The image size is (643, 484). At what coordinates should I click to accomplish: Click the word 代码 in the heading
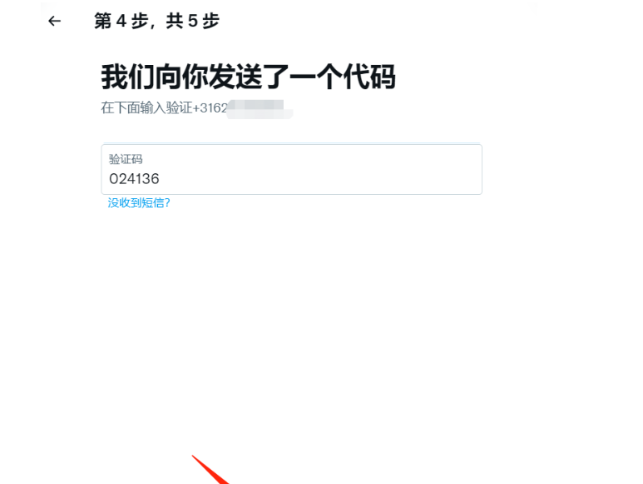369,77
